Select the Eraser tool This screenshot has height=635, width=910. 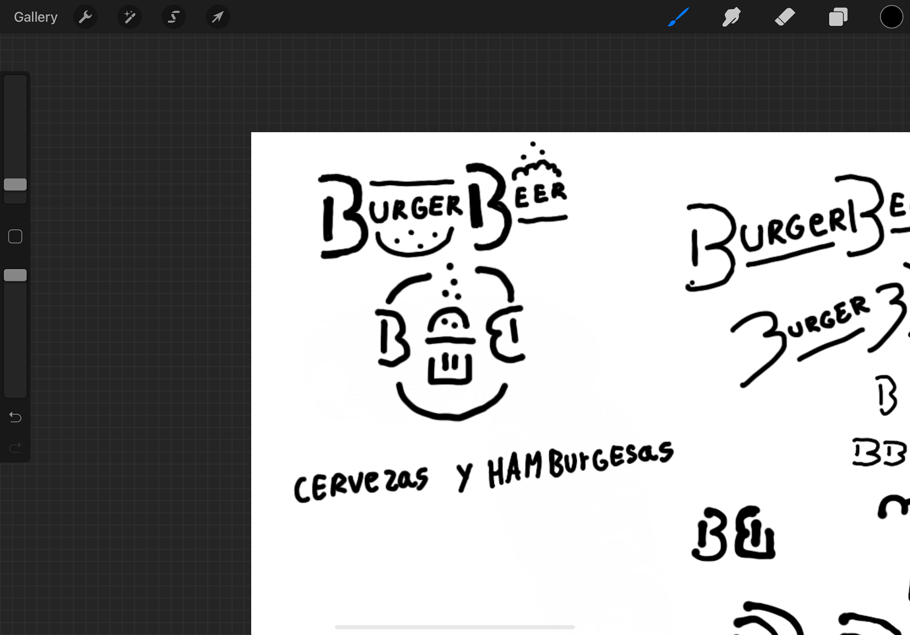pyautogui.click(x=785, y=17)
